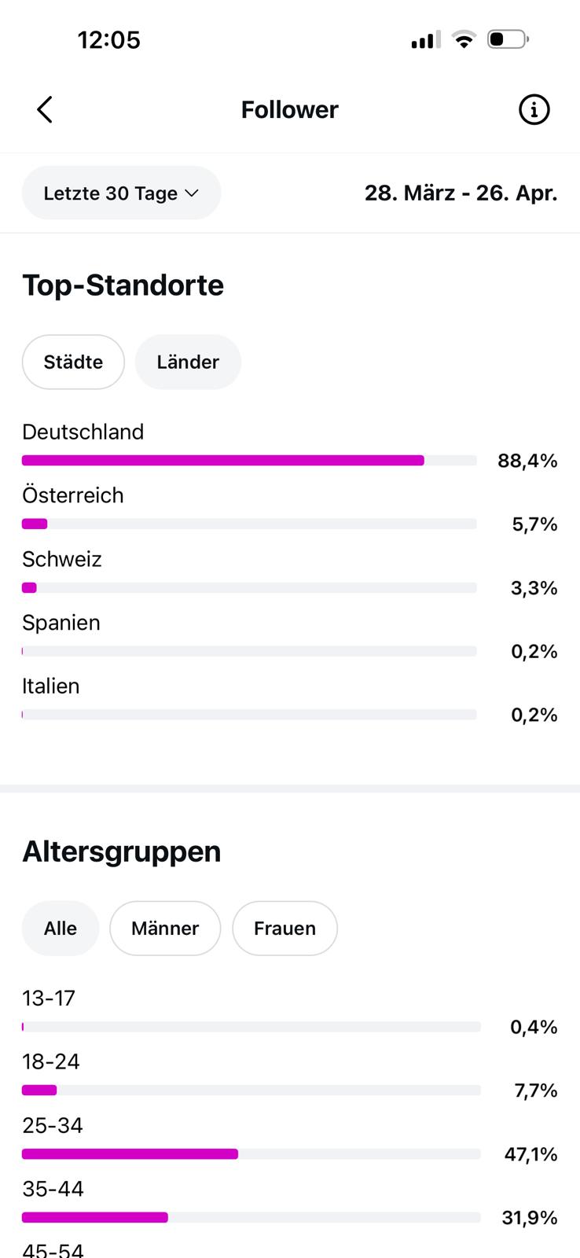580x1258 pixels.
Task: Tap the battery status icon
Action: tap(508, 39)
